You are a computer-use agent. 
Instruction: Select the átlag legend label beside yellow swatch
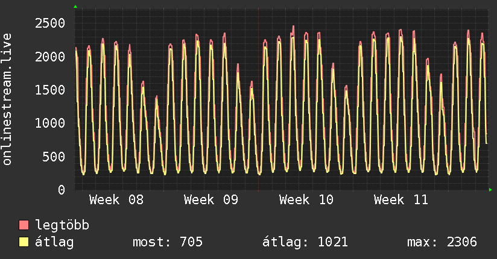pos(54,242)
